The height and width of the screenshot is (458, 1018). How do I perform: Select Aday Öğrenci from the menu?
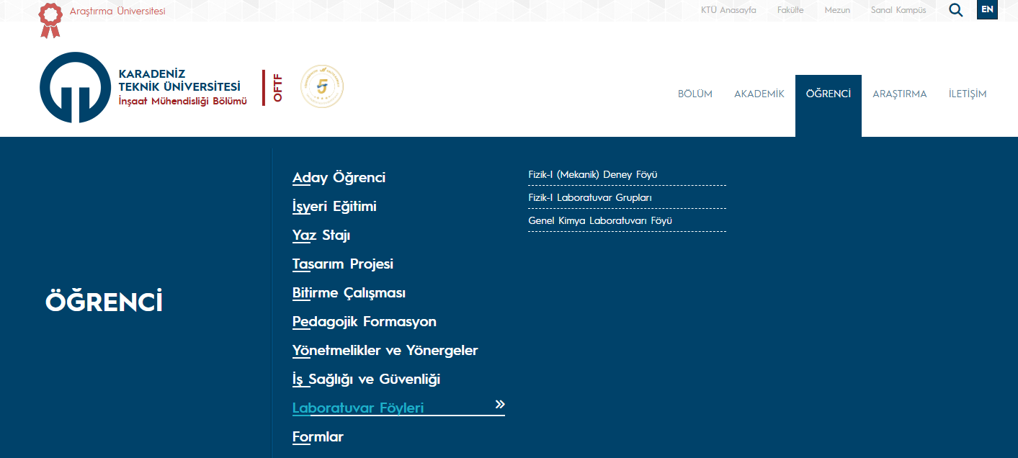339,178
